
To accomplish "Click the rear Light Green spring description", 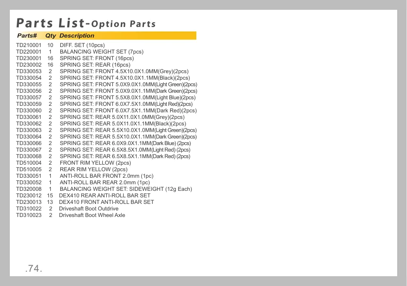I will (x=128, y=130).
